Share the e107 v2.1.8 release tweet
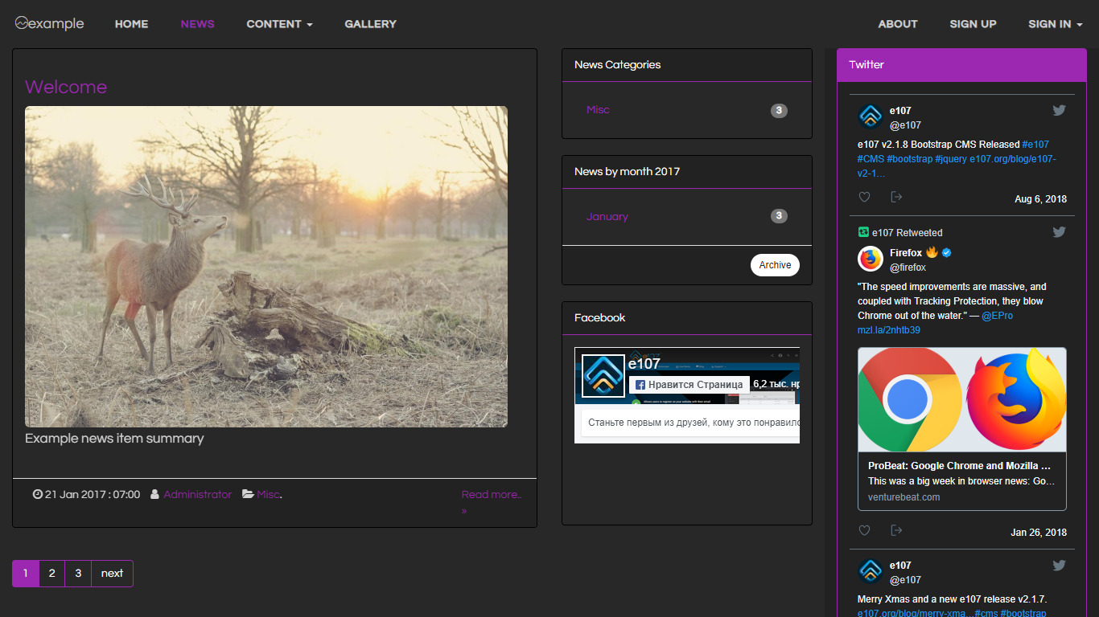The image size is (1099, 617). [896, 198]
